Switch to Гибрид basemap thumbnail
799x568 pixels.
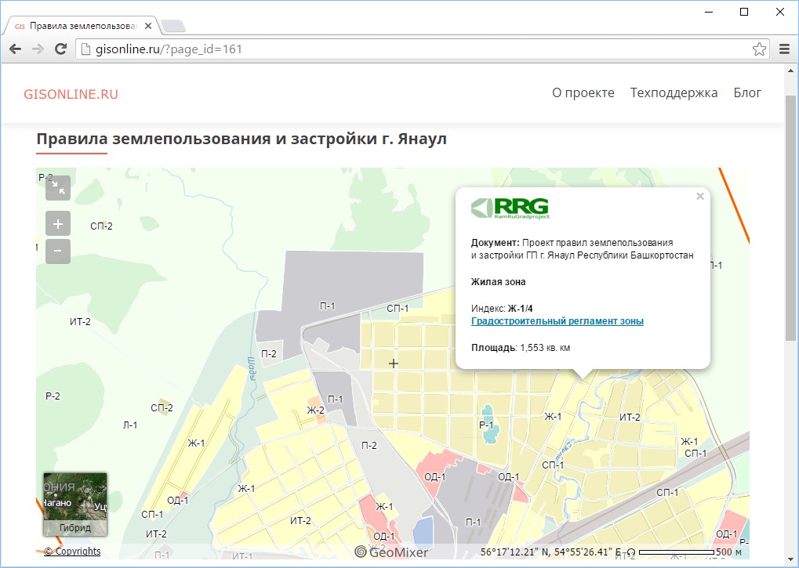tap(75, 505)
